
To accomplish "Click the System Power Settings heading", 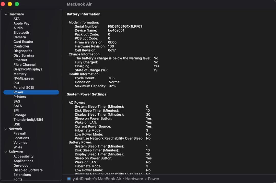I will click(x=87, y=94).
